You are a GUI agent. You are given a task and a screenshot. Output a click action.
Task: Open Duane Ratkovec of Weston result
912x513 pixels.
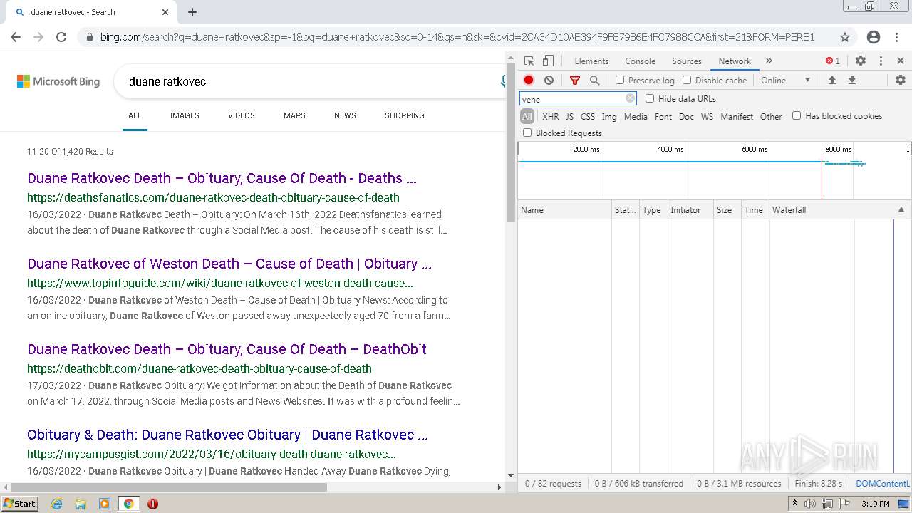(x=229, y=264)
